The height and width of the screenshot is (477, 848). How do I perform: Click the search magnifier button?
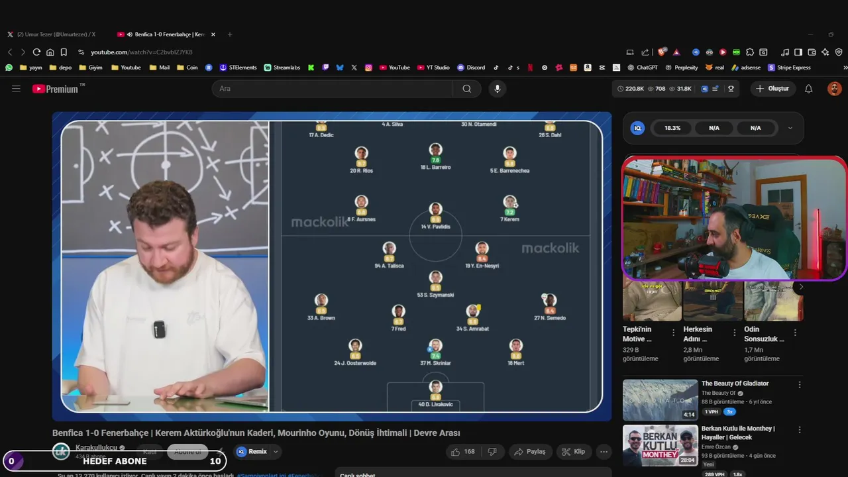(x=467, y=89)
